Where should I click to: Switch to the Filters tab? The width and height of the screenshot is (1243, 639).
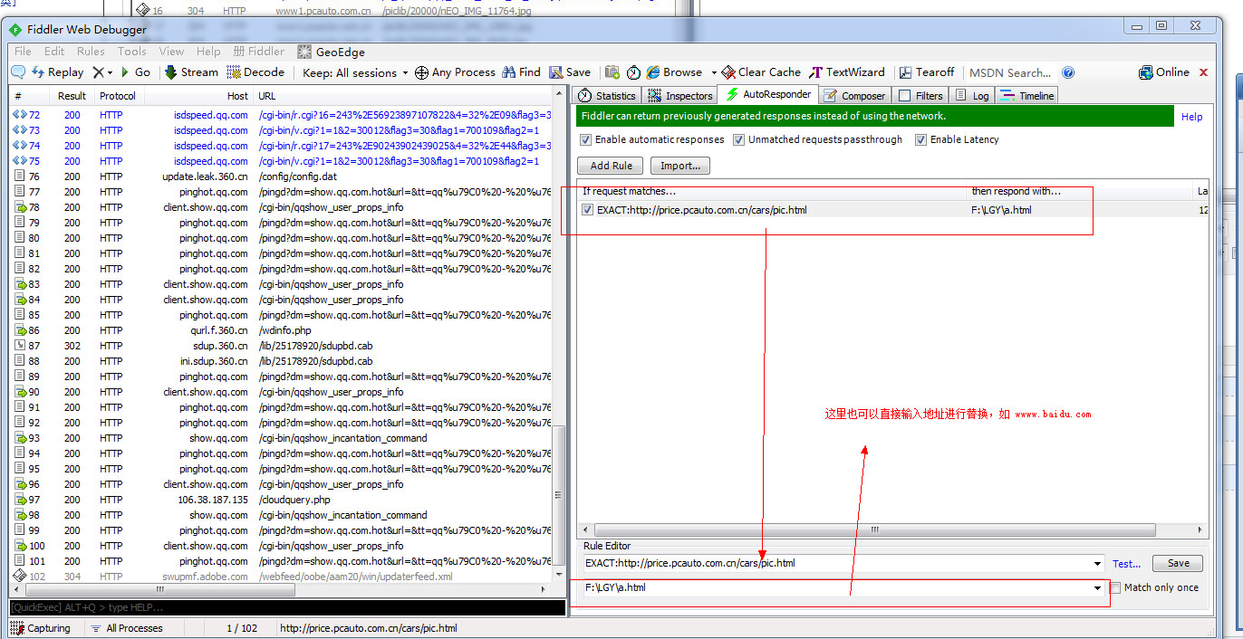coord(920,96)
